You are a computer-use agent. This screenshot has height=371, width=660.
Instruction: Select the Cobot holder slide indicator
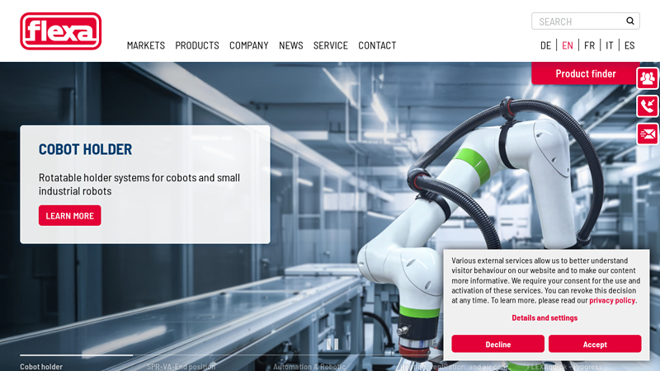click(x=41, y=366)
